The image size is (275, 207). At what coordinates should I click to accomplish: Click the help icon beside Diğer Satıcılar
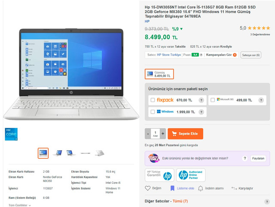click(267, 201)
